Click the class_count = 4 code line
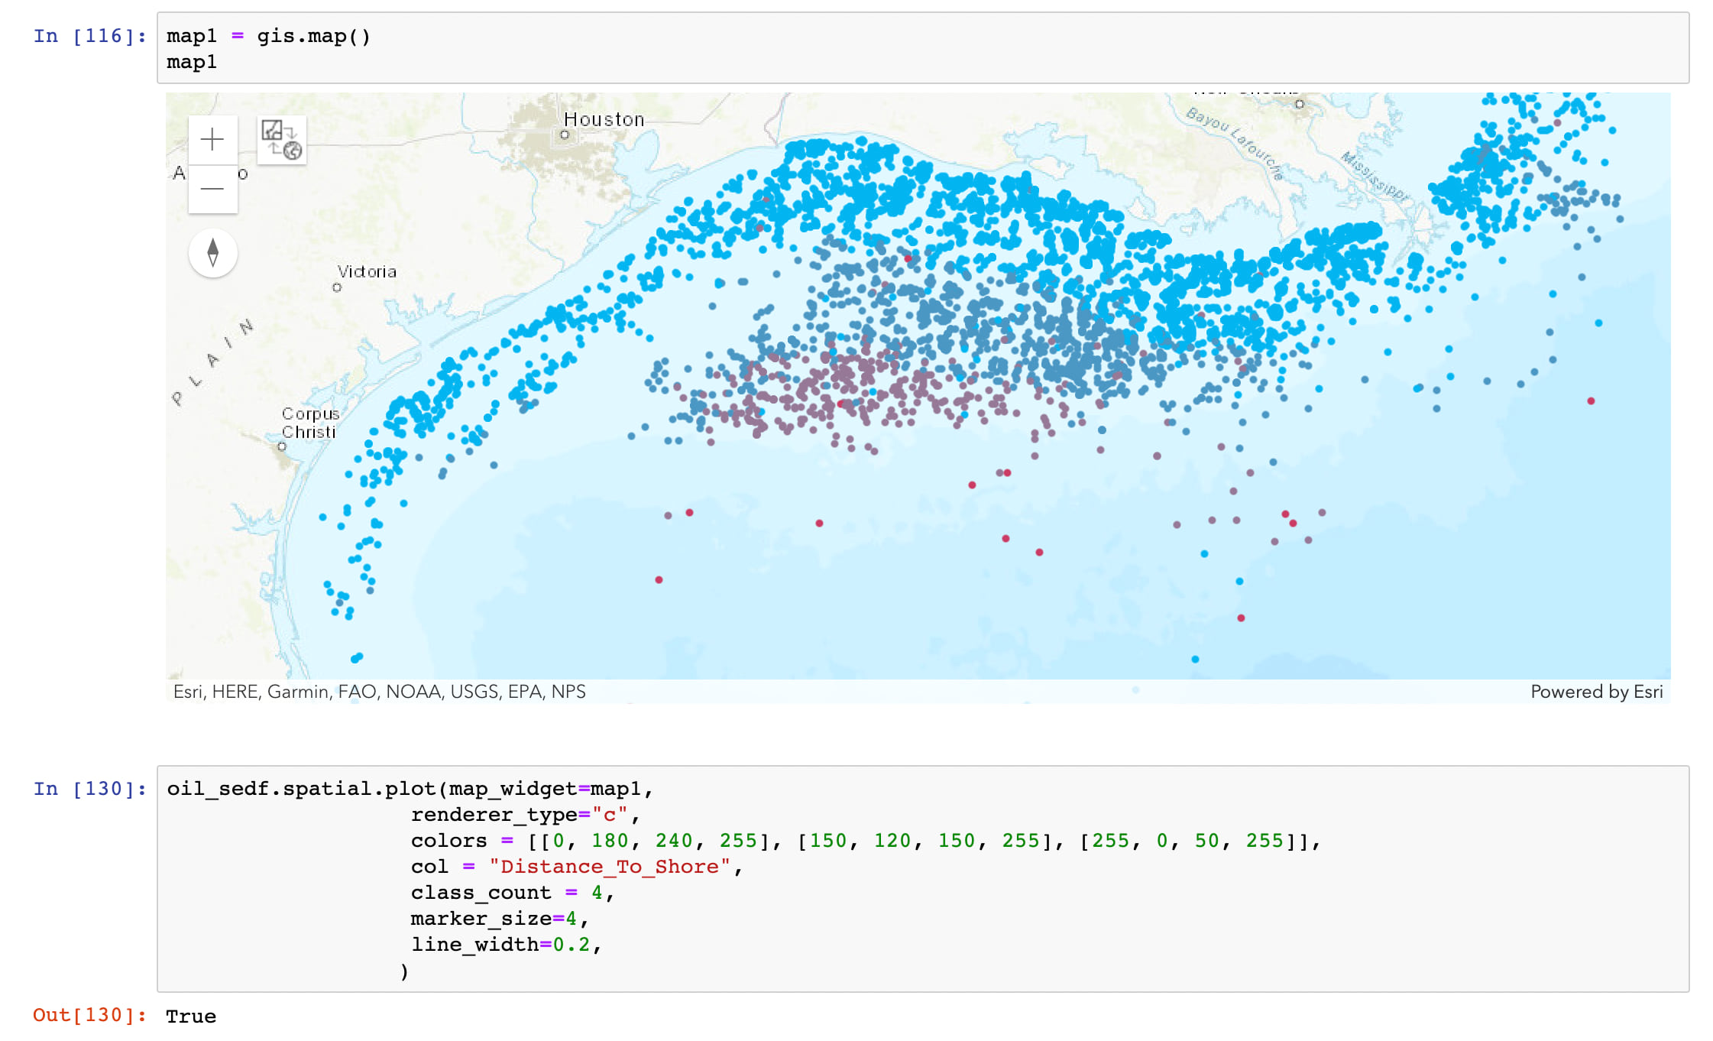Image resolution: width=1713 pixels, height=1041 pixels. click(510, 893)
